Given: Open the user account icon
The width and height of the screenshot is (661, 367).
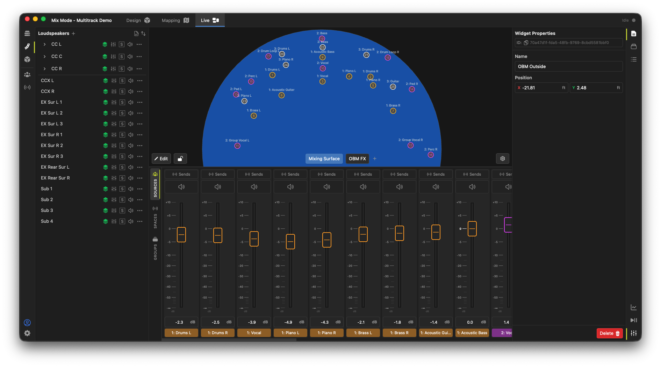Looking at the screenshot, I should 27,323.
